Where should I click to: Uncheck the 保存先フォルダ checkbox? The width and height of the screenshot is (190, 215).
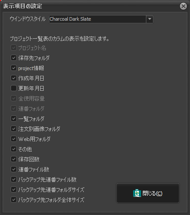click(14, 58)
